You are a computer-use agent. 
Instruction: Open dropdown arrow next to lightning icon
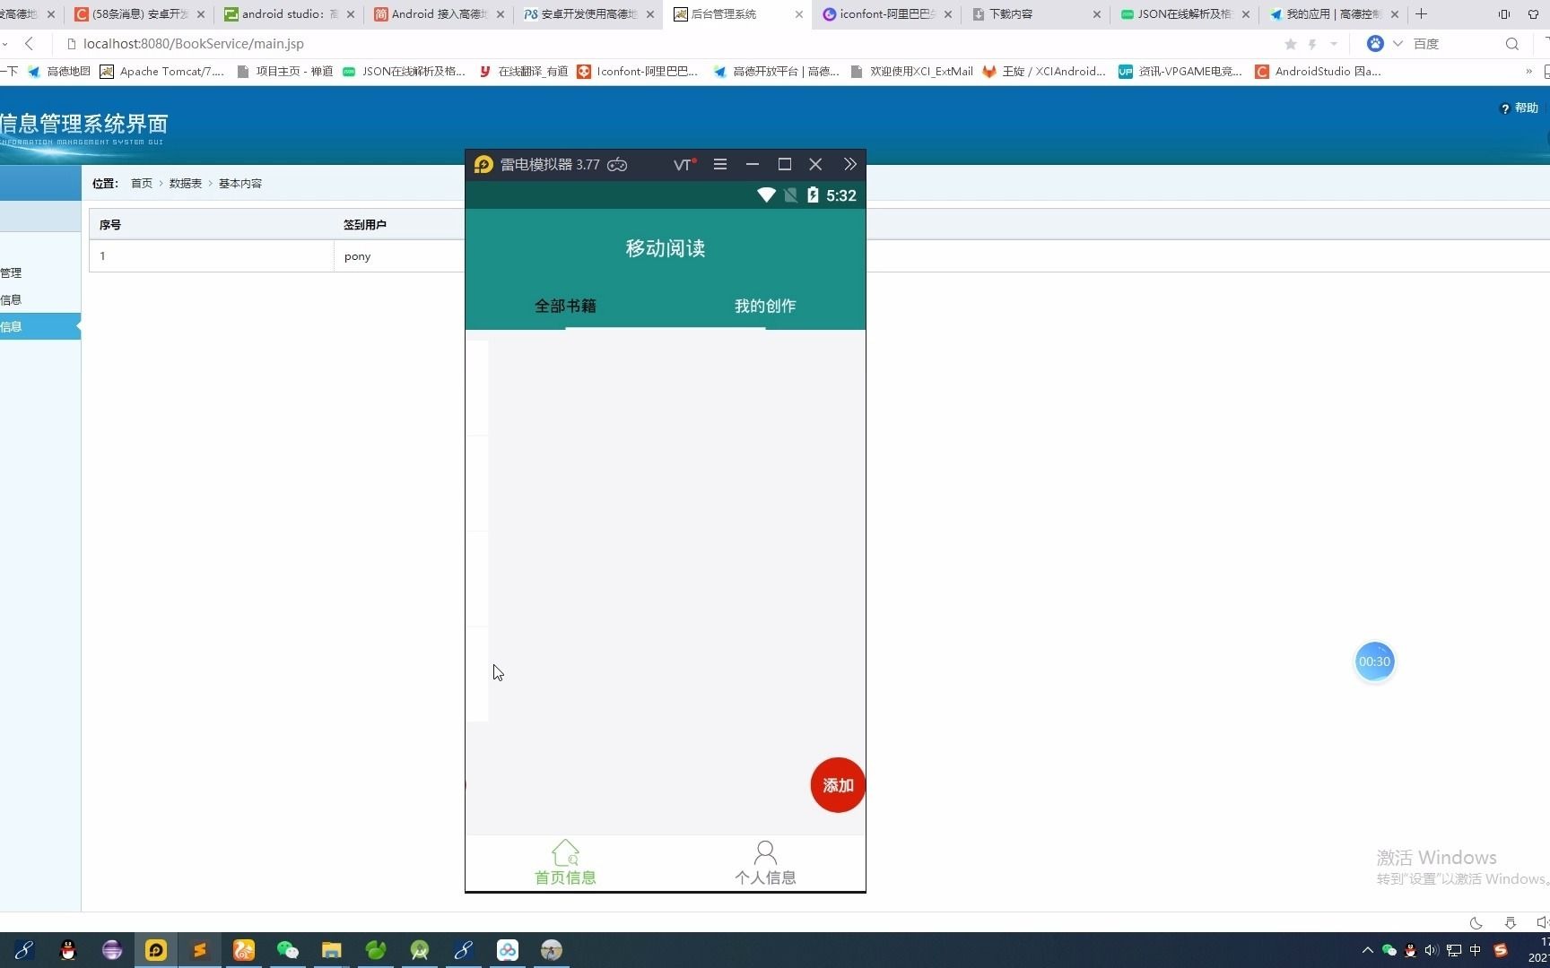[x=1334, y=44]
